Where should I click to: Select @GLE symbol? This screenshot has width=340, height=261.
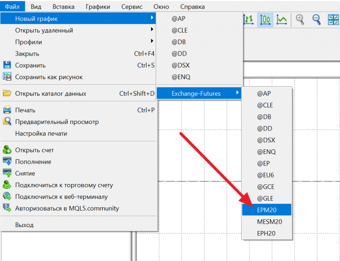pyautogui.click(x=267, y=198)
